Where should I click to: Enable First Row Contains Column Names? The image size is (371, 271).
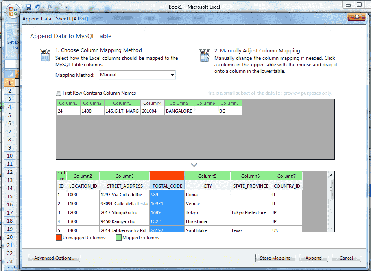[59, 93]
